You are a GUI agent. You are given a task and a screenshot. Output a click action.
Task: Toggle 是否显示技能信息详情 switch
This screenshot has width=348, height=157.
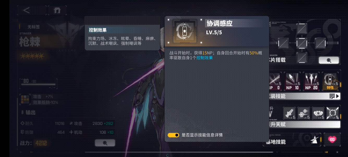(x=173, y=135)
